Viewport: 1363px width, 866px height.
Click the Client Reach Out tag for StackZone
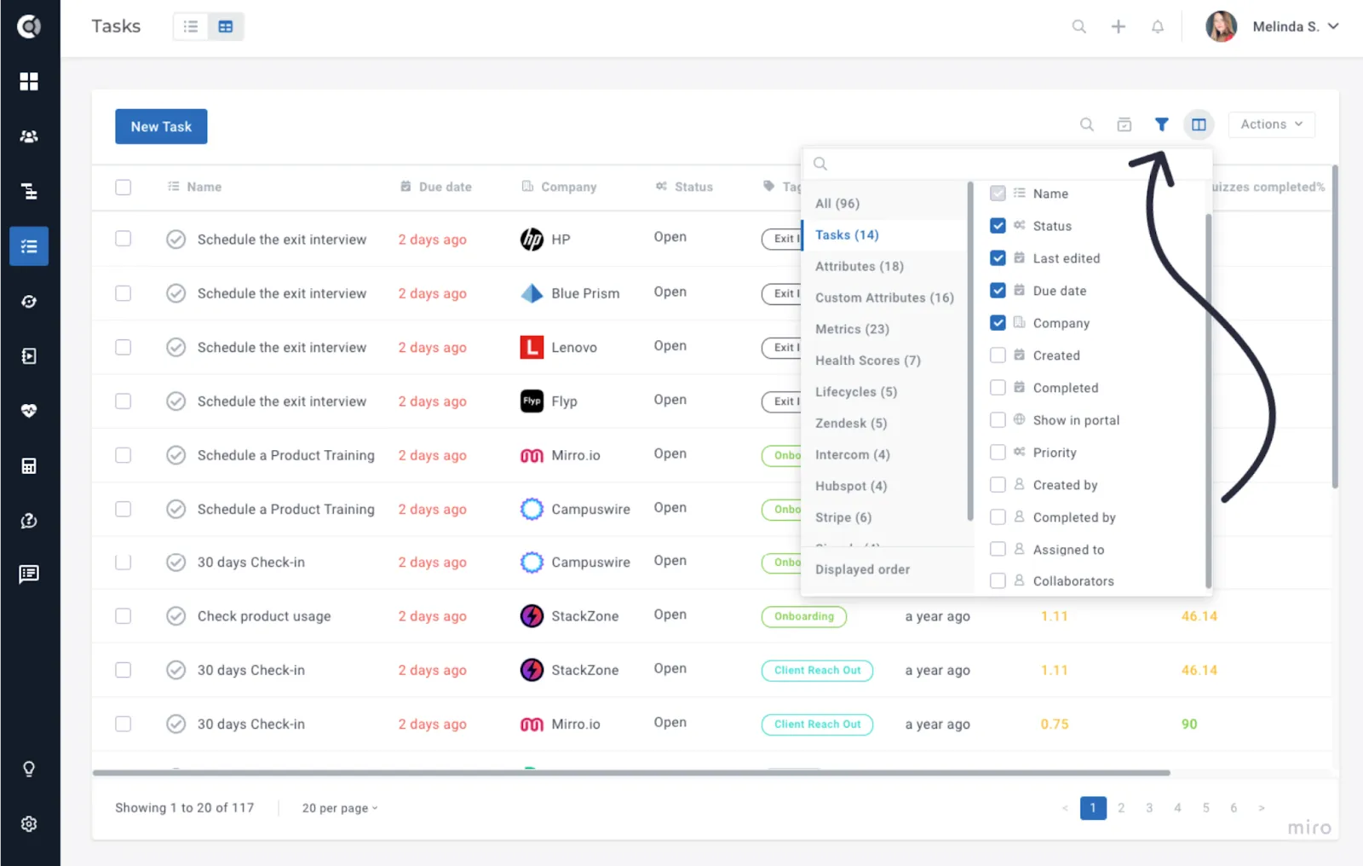tap(817, 671)
